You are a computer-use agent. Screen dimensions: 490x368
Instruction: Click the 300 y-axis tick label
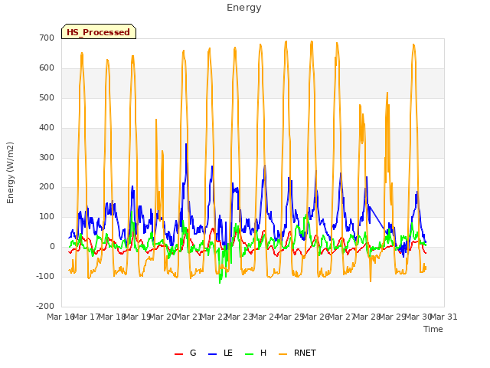tap(47, 157)
